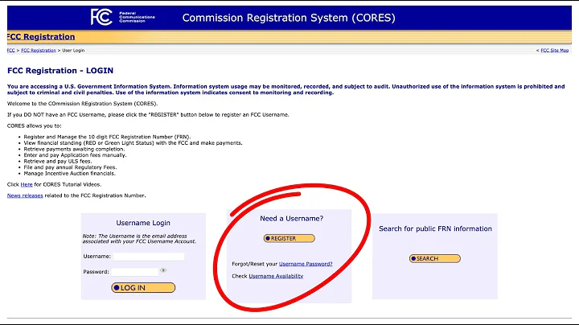Select 'Enter and pay Application fees manually.' bullet
This screenshot has width=579, height=325.
click(x=75, y=155)
